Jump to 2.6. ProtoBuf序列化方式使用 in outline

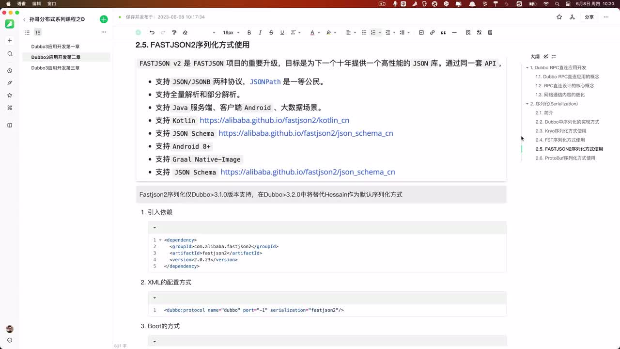pos(565,158)
